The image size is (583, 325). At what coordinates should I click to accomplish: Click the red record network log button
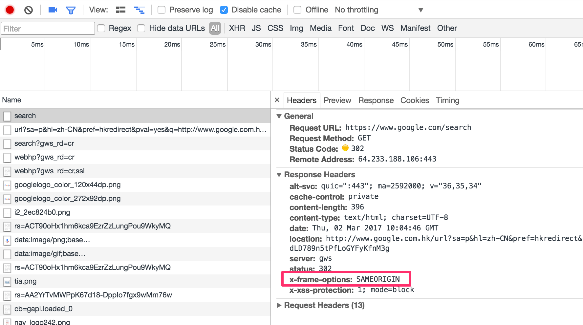click(10, 10)
